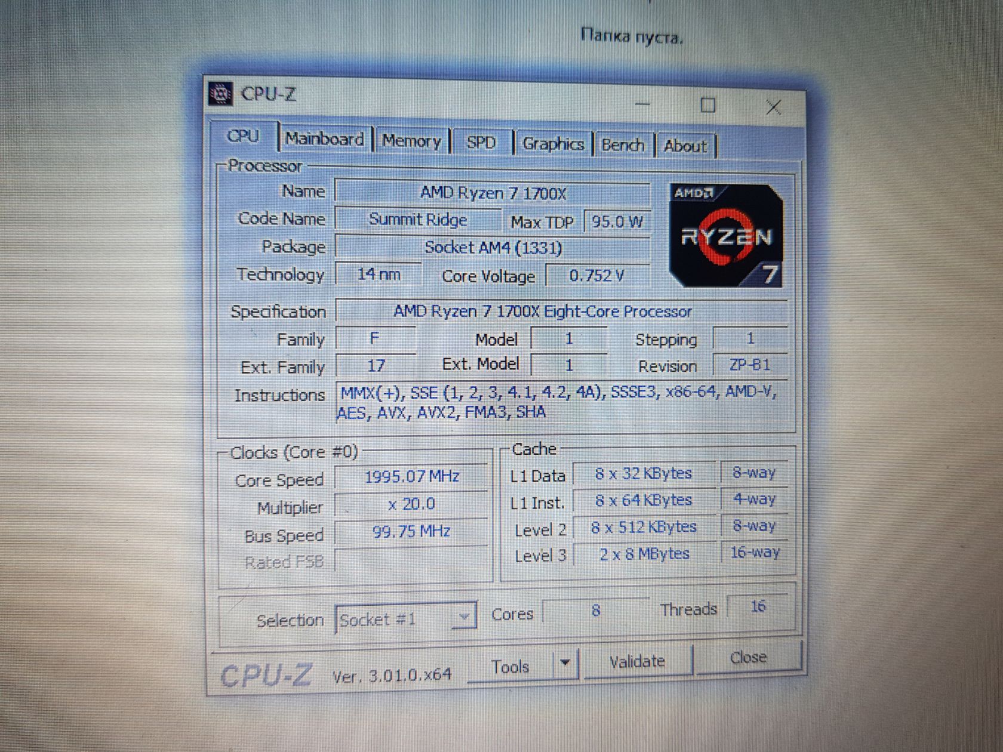Viewport: 1003px width, 752px height.
Task: Switch to the Graphics tab
Action: (553, 144)
